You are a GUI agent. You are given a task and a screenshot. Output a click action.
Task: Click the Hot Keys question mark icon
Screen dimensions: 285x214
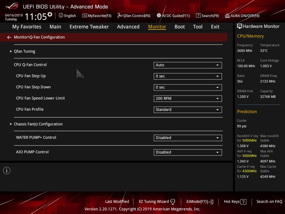point(243,202)
